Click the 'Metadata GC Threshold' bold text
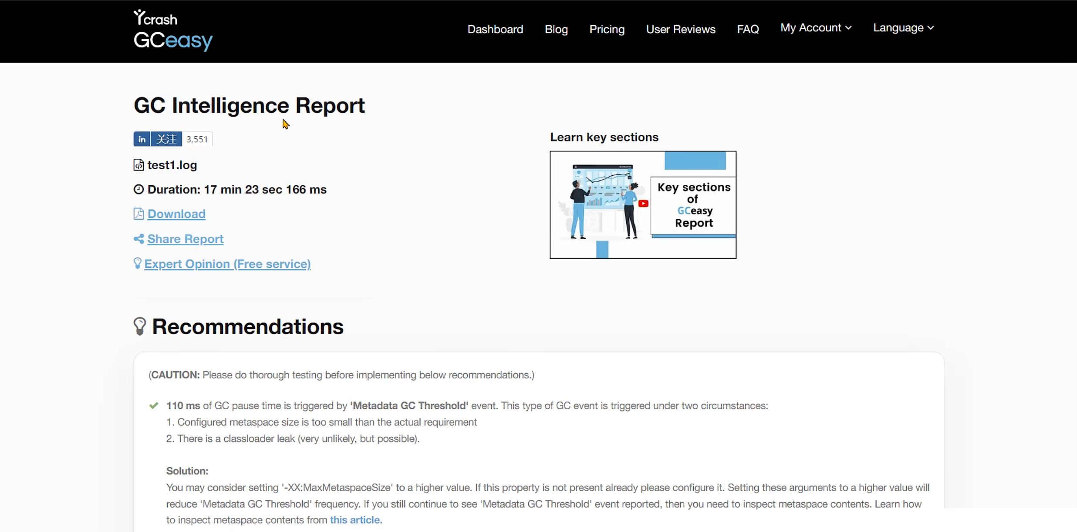Screen dimensions: 1077x532 click(x=409, y=405)
